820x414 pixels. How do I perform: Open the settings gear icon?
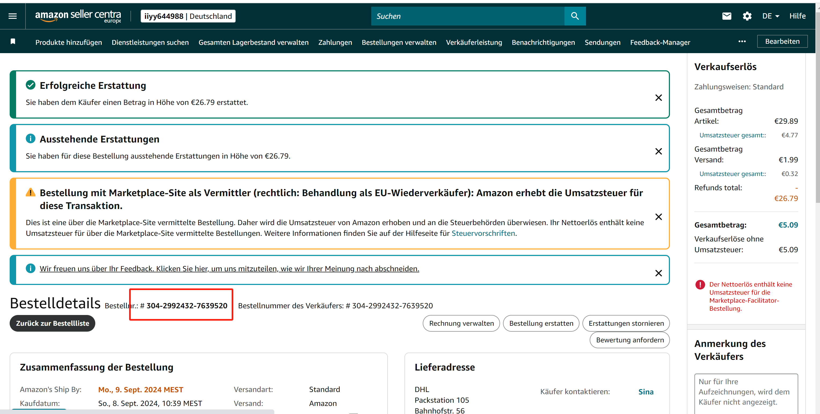click(747, 16)
